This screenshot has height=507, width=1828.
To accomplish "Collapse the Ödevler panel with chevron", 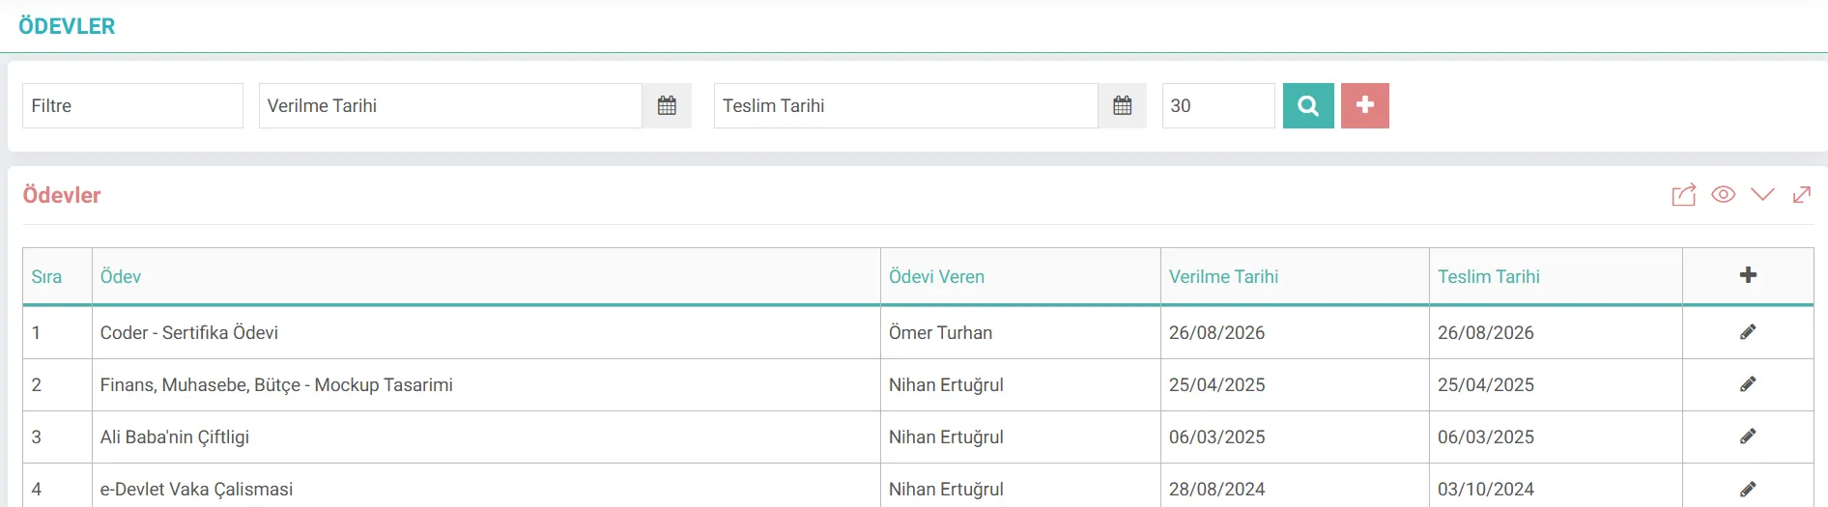I will [x=1762, y=195].
